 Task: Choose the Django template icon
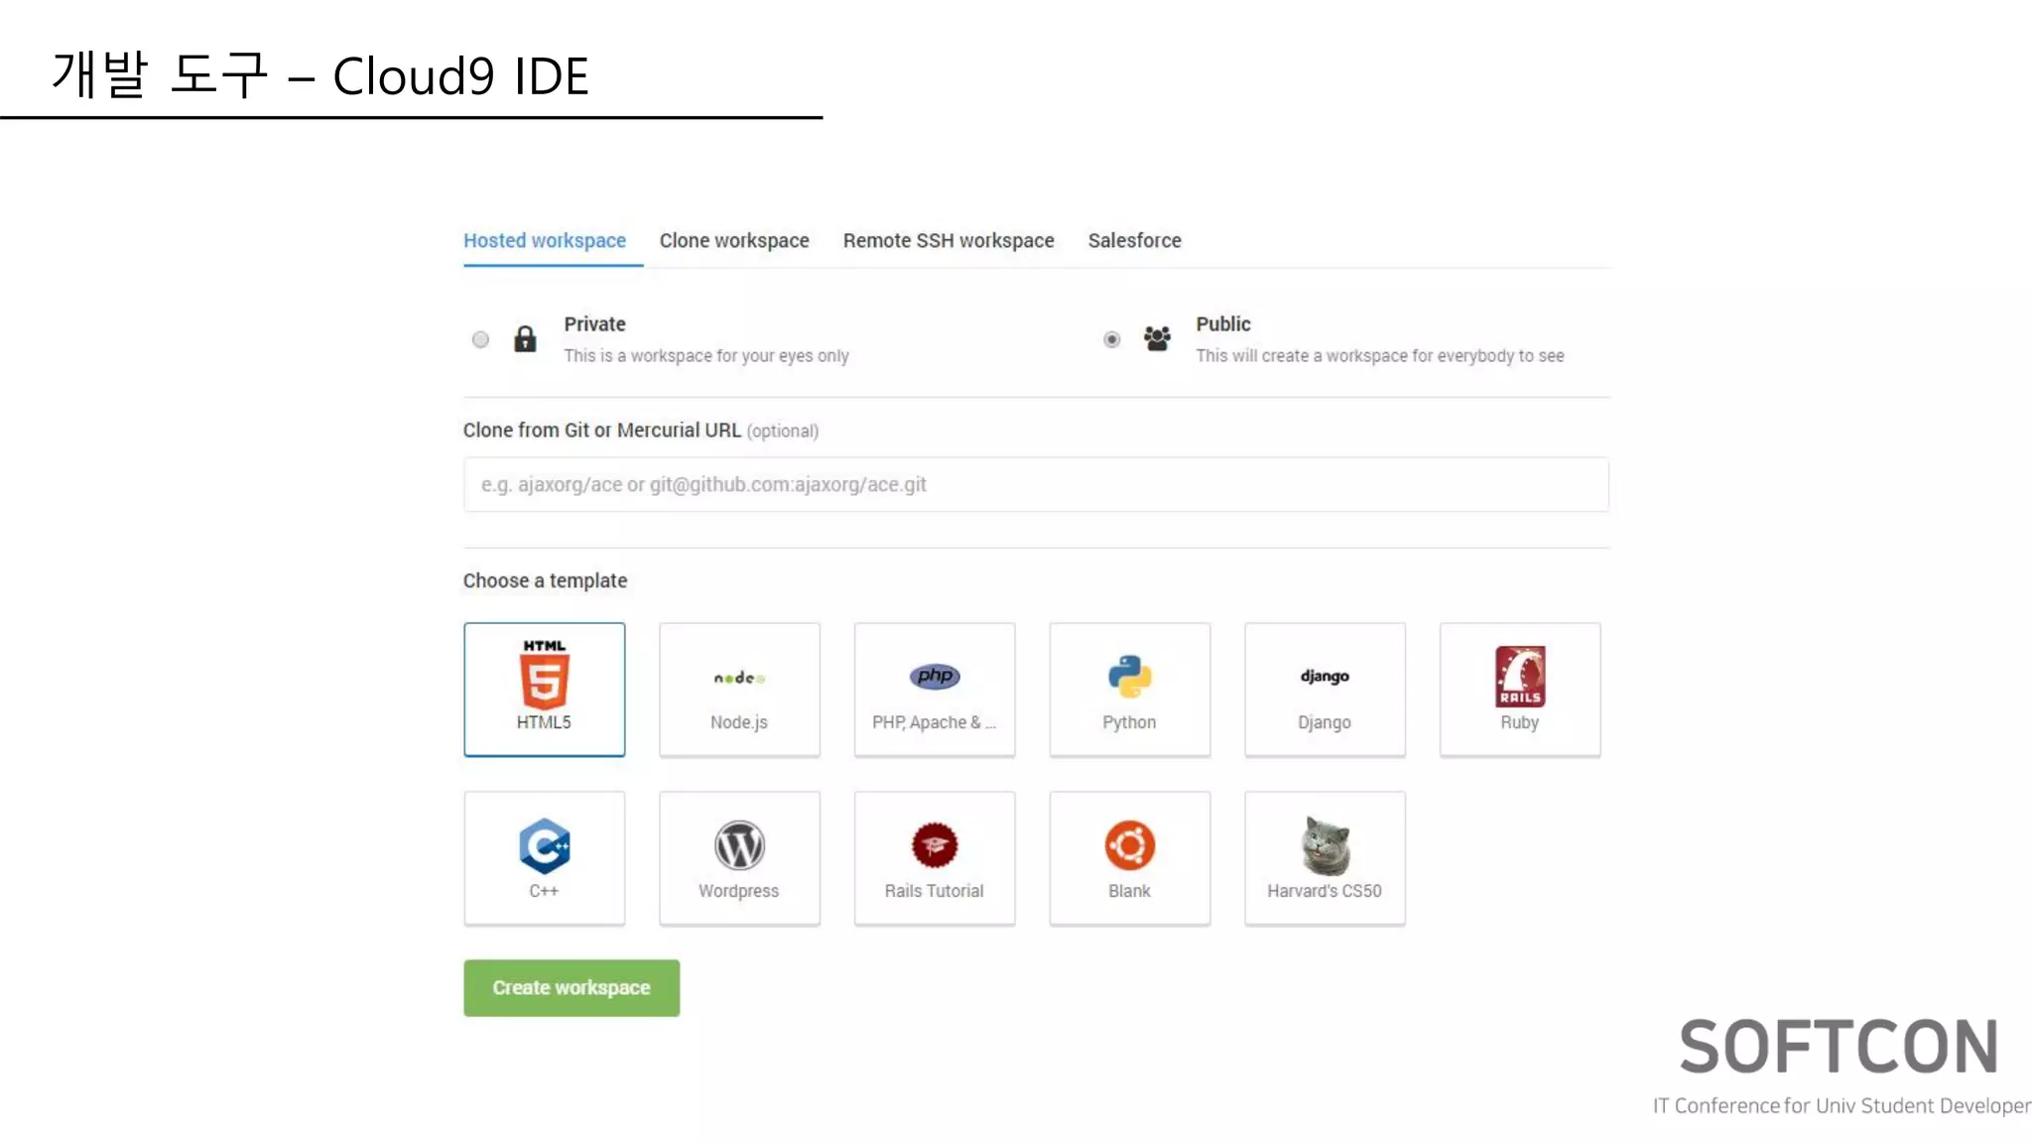1325,677
